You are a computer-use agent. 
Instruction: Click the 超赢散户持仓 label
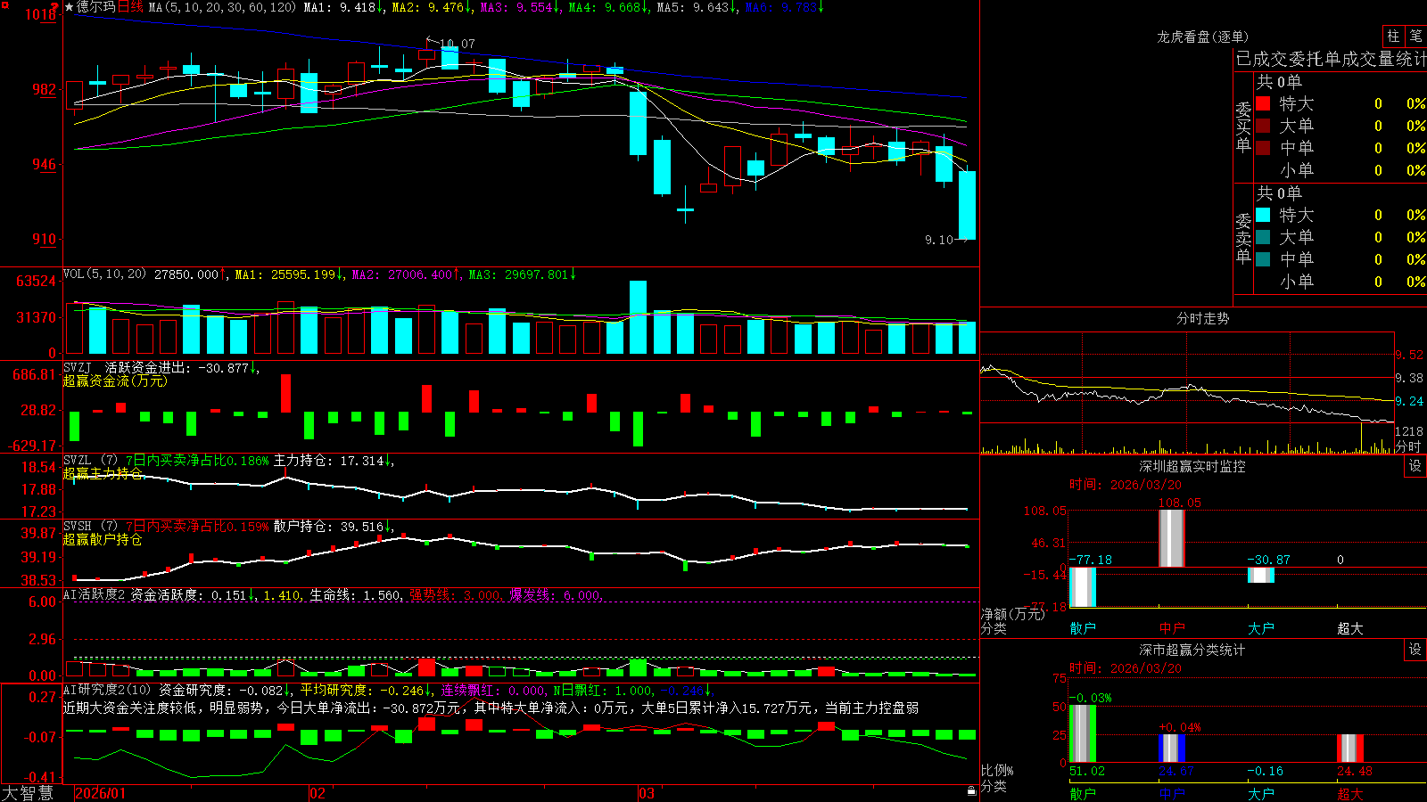[103, 539]
